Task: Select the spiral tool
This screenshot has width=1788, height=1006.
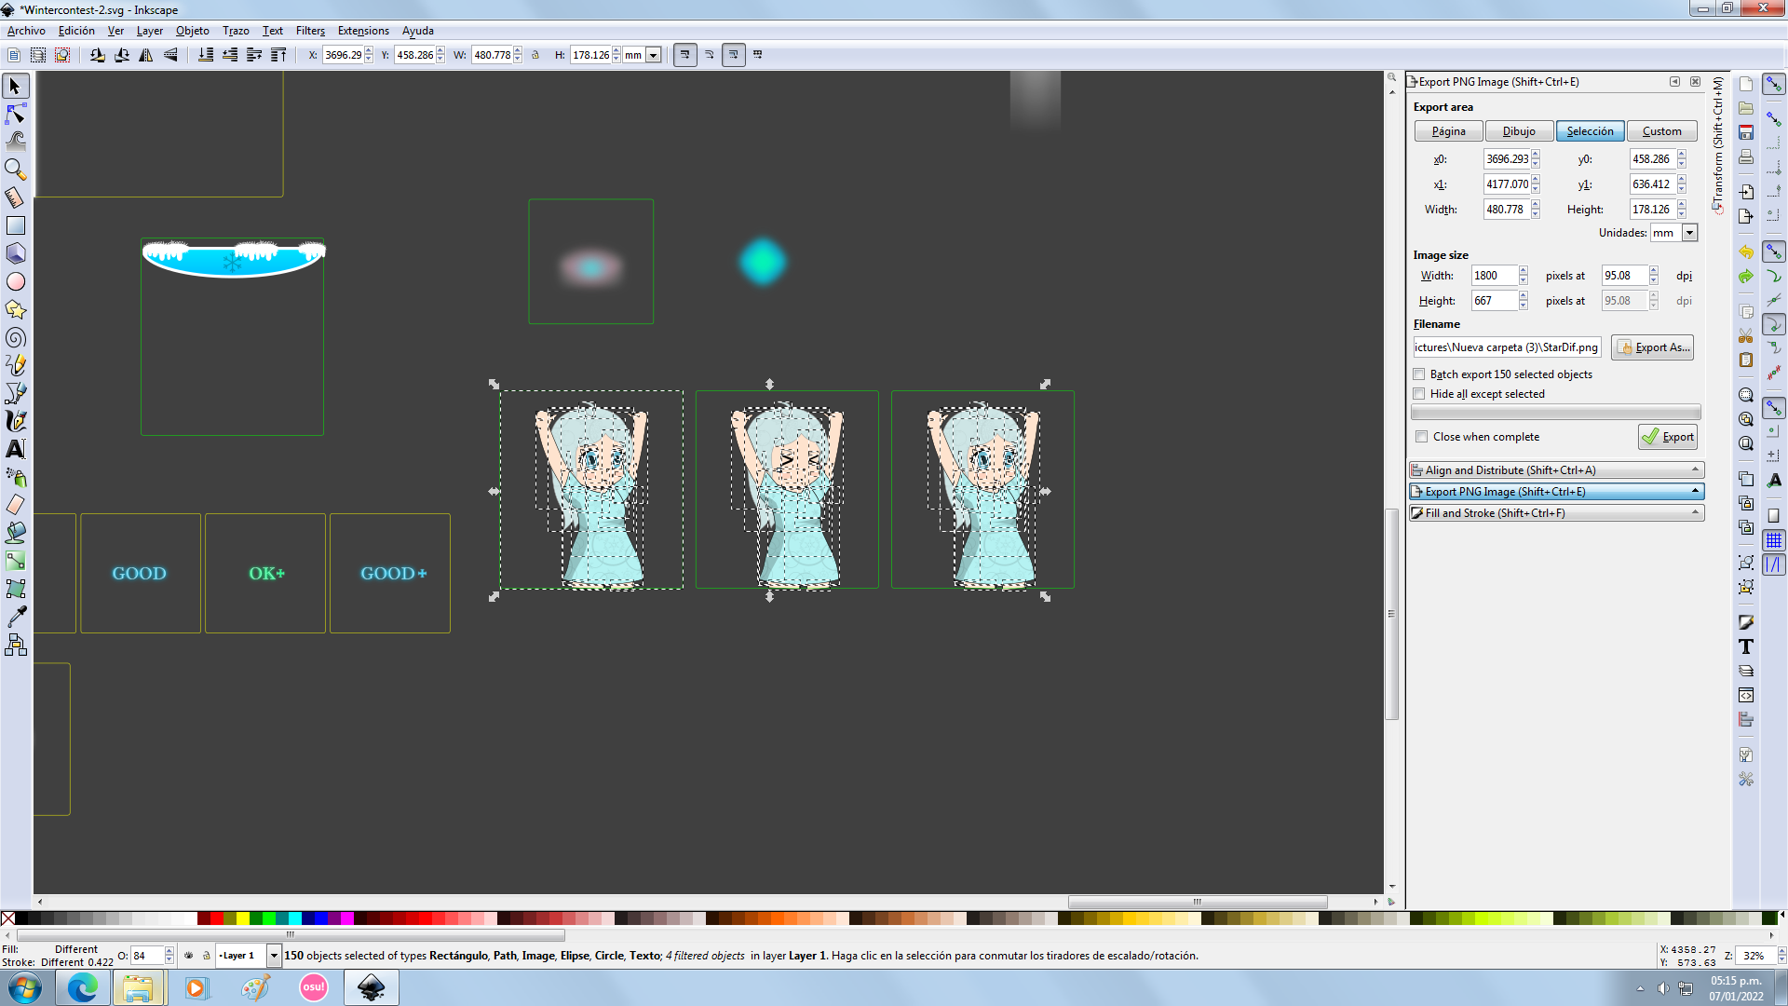Action: [15, 337]
